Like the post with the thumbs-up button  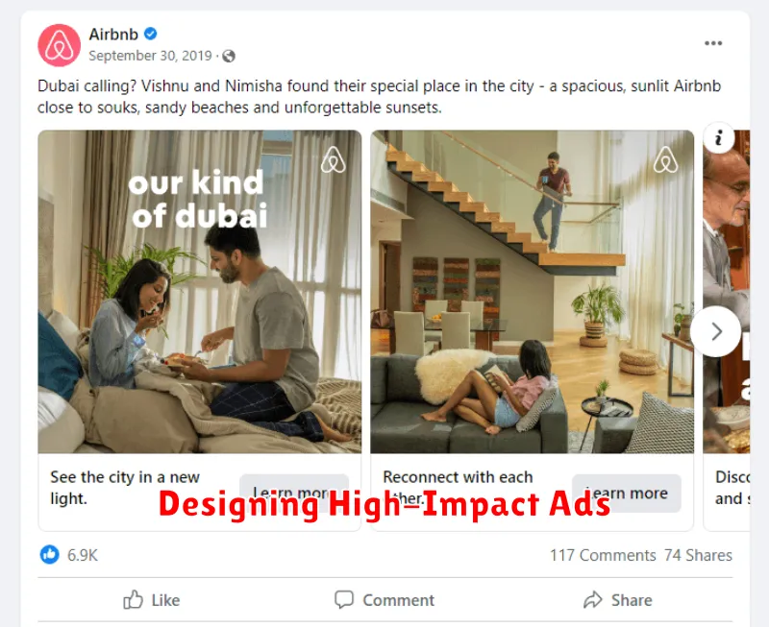(152, 600)
